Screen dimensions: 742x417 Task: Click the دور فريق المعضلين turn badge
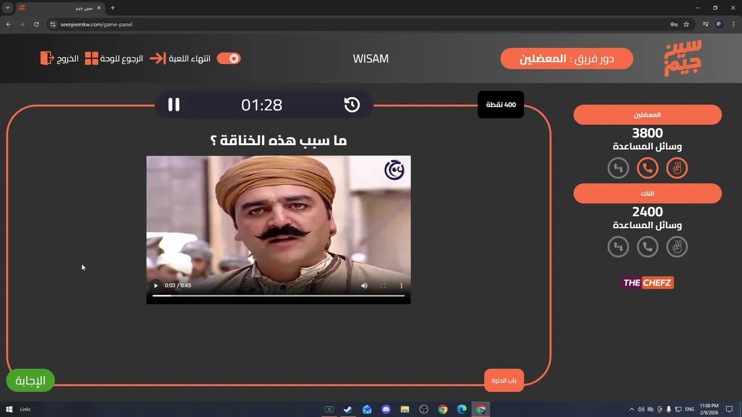566,58
